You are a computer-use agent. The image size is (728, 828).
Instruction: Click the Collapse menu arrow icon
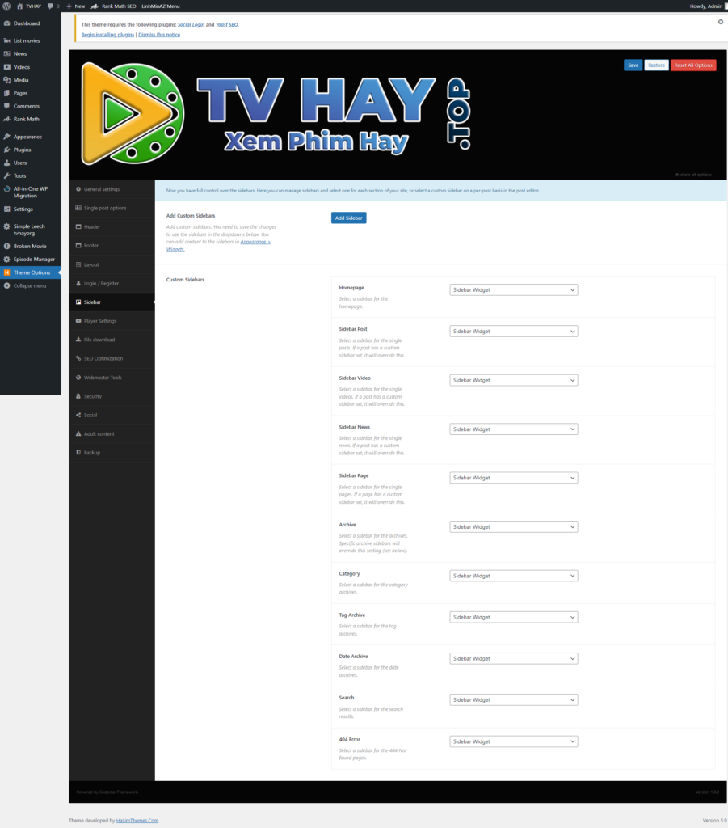click(x=6, y=285)
